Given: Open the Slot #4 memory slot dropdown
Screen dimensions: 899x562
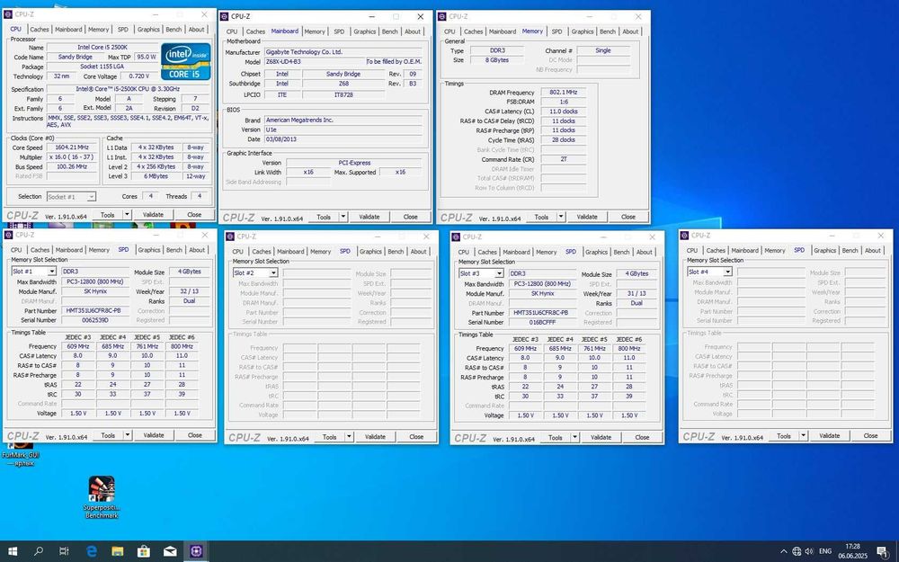Looking at the screenshot, I should click(x=727, y=272).
